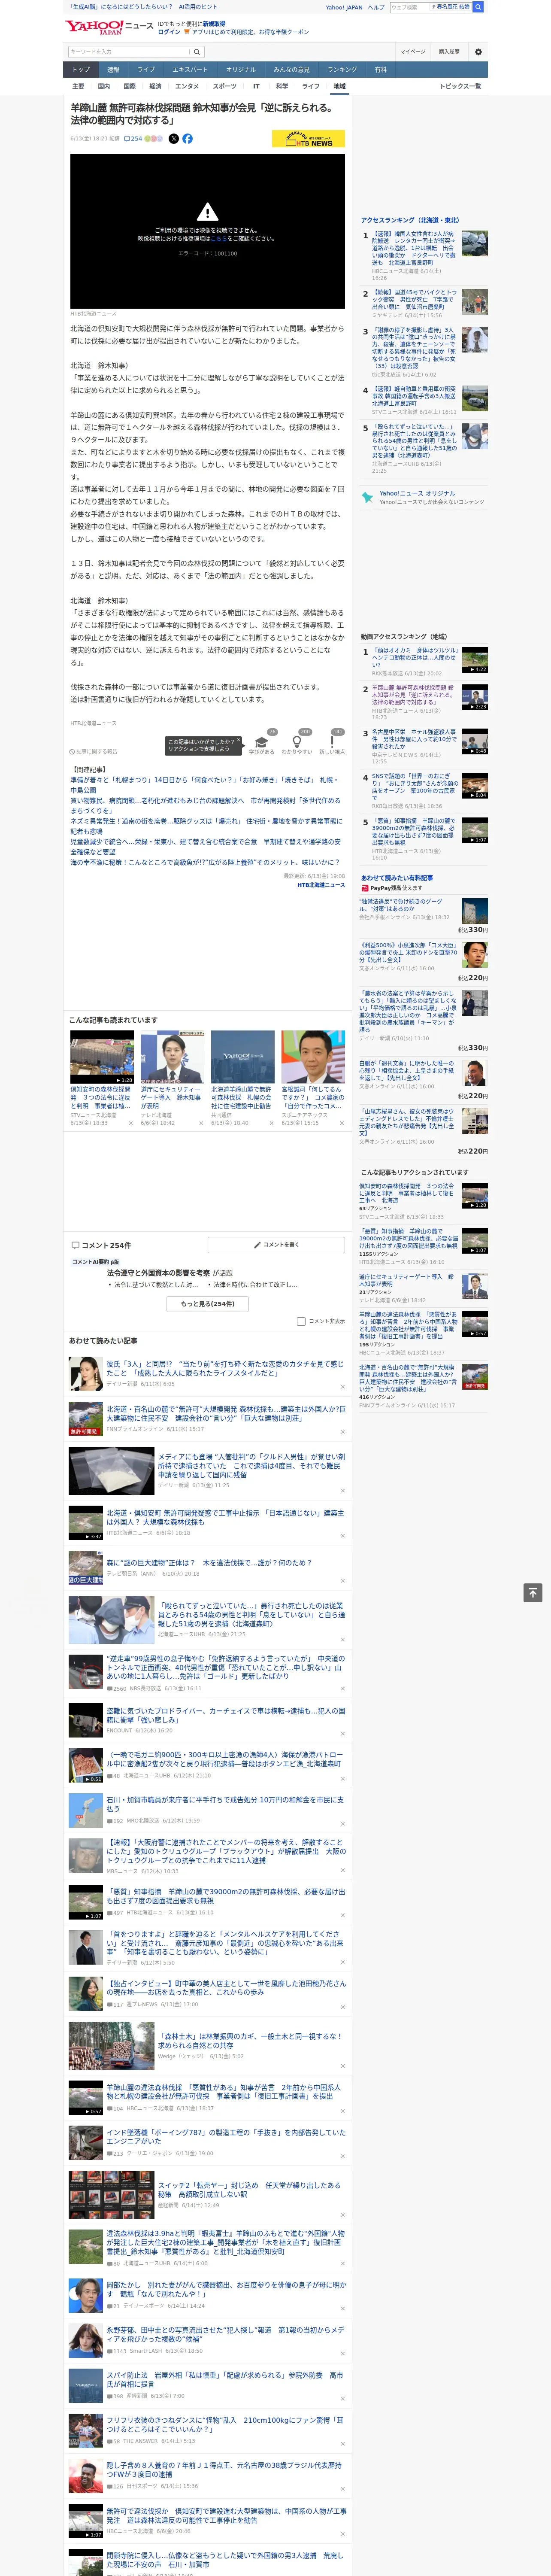Open recommended article 森に謎の巨大建物 正体は
The width and height of the screenshot is (551, 2576).
(209, 1563)
